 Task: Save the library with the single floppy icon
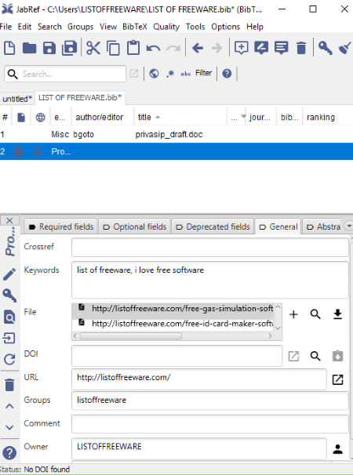point(49,48)
